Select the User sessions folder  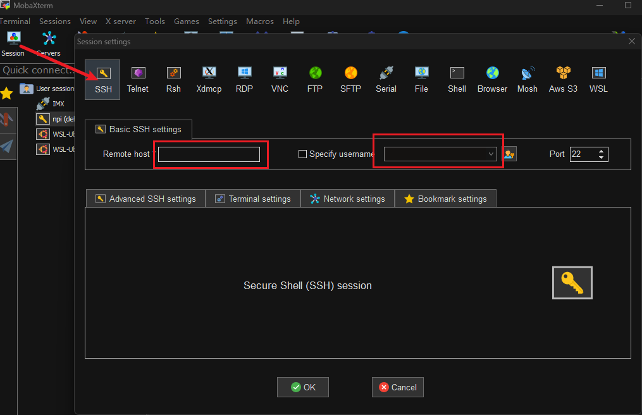tap(47, 89)
